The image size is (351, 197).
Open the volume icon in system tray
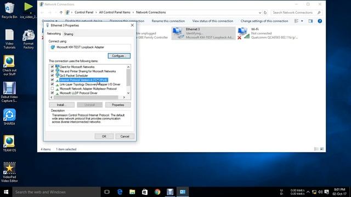320,192
